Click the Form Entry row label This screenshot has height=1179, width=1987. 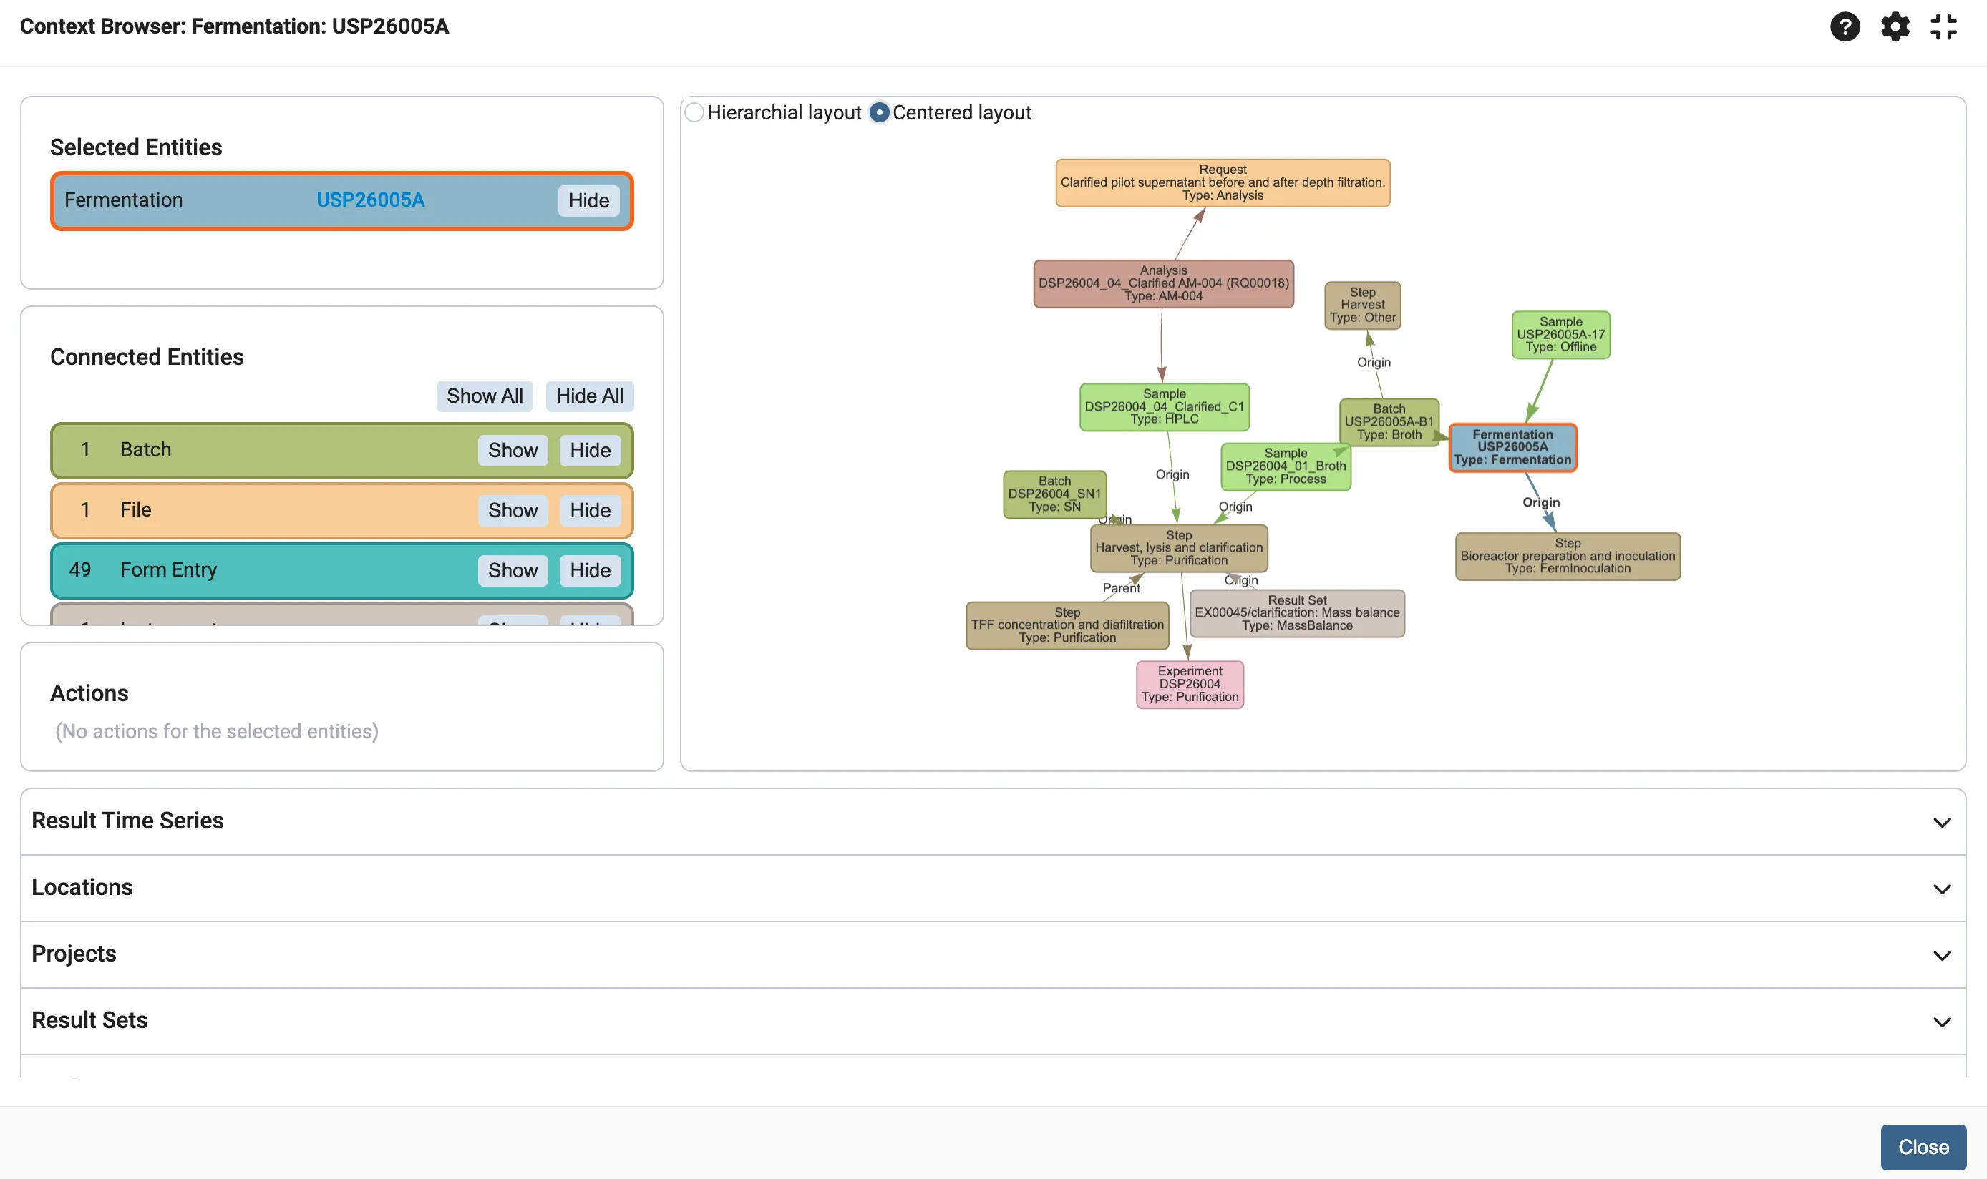pyautogui.click(x=167, y=569)
